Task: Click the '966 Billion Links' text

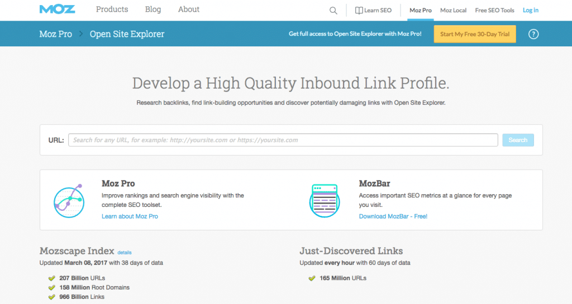Action: click(82, 297)
